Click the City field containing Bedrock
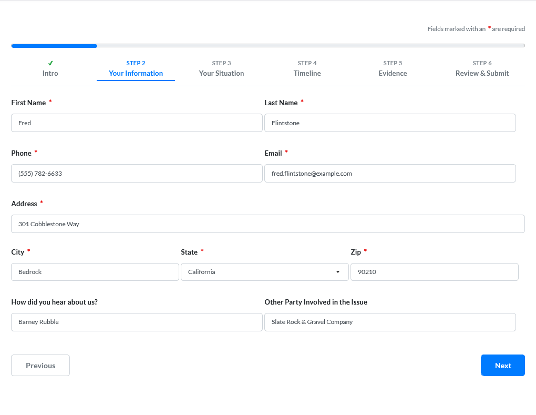This screenshot has width=536, height=415. pyautogui.click(x=95, y=272)
